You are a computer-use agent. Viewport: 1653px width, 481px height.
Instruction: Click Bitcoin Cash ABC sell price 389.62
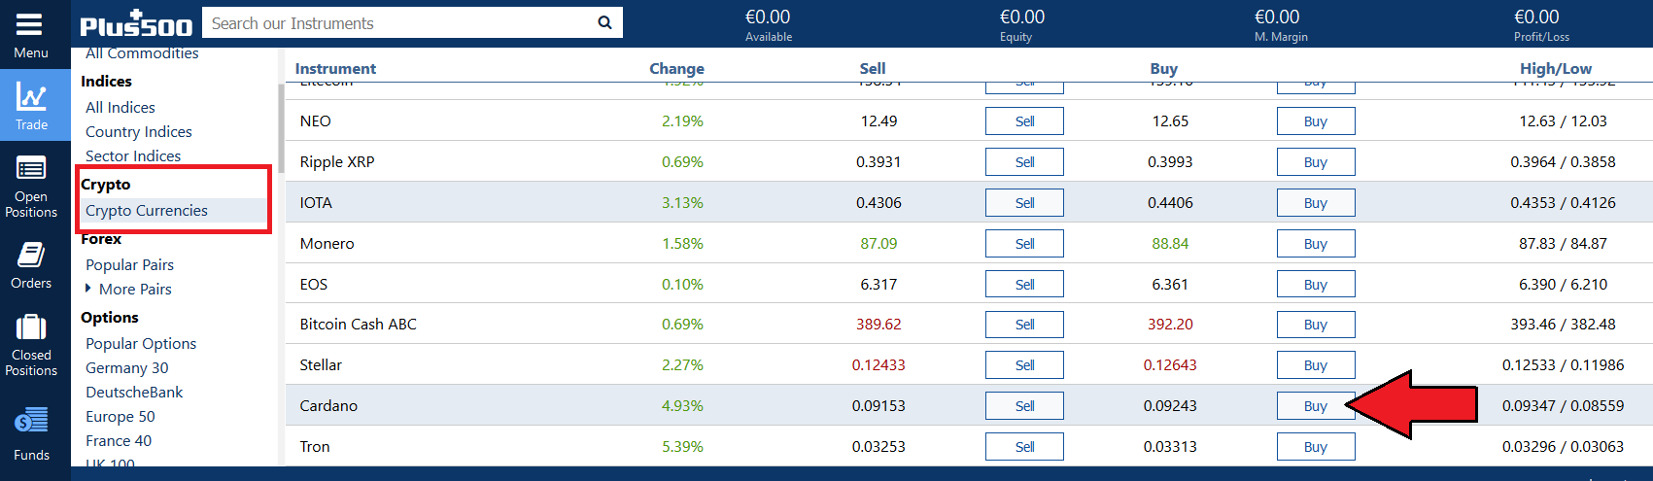point(878,325)
